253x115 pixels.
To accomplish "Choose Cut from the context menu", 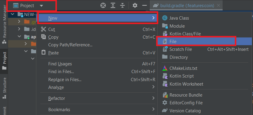I will click(98, 29).
